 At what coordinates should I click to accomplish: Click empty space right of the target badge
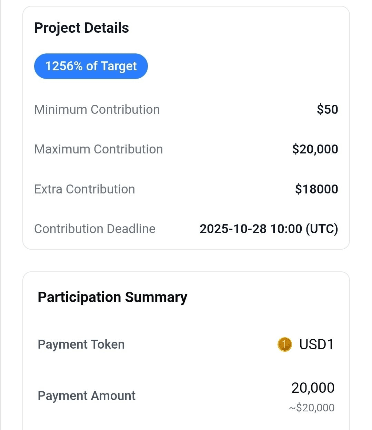[241, 66]
